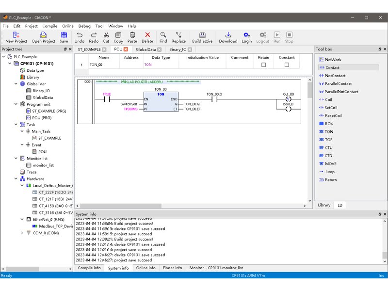
Task: Collapse the Global Var tree node
Action: pos(16,84)
